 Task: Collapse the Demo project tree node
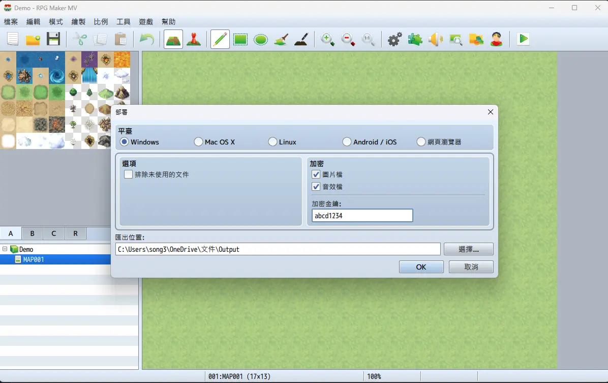[5, 249]
